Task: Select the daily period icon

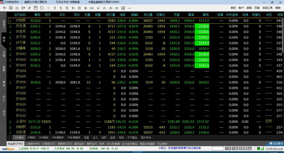Action: 79,8
